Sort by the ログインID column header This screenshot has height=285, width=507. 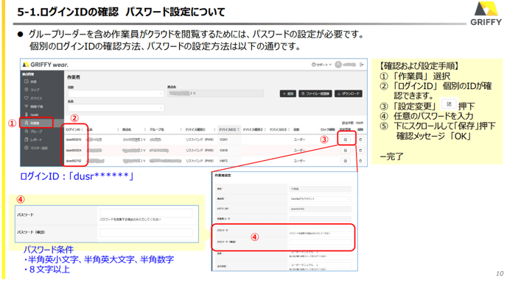tap(74, 129)
